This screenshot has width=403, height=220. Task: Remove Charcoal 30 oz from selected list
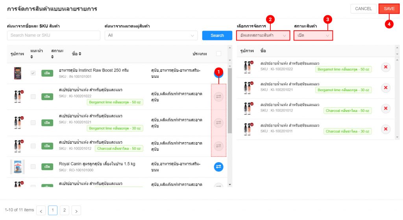pyautogui.click(x=386, y=129)
